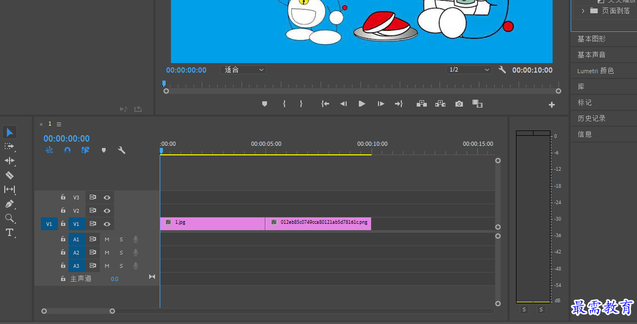Screen dimensions: 637x324
Task: Click timeline horizontal zoom scrollbar
Action: 78,311
